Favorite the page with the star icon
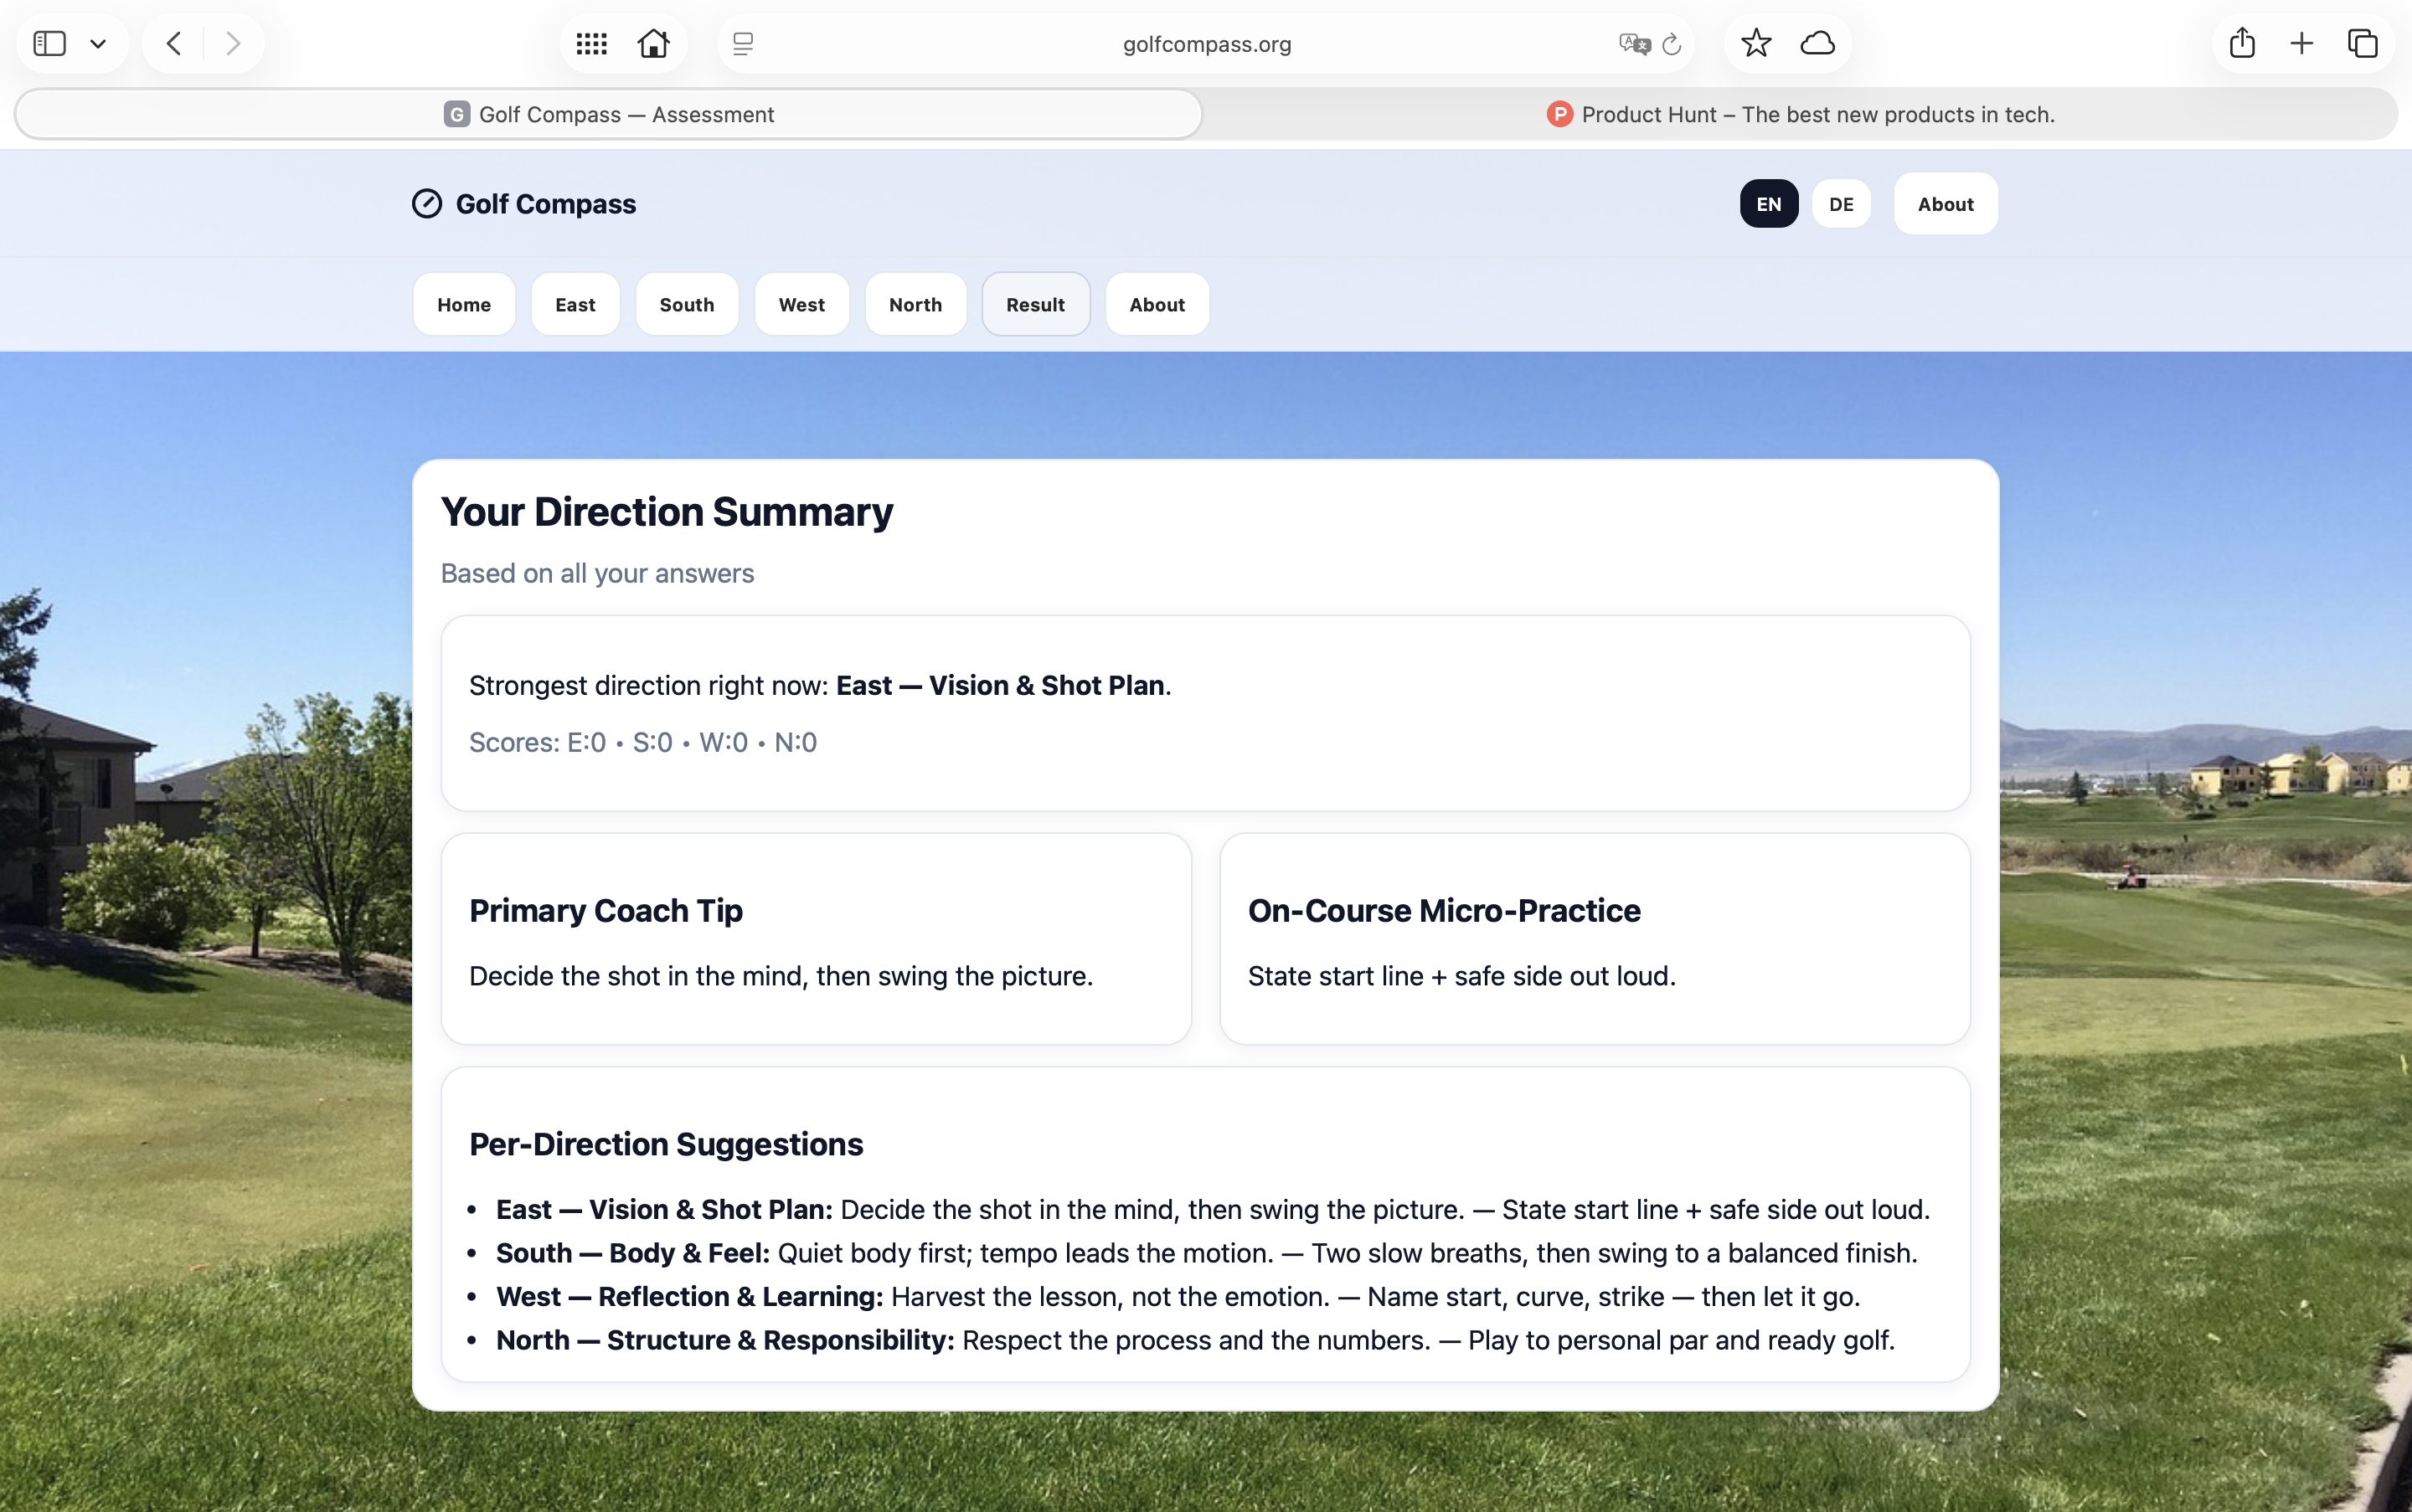Image resolution: width=2412 pixels, height=1512 pixels. click(x=1755, y=43)
